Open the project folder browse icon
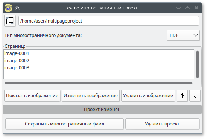Screen dimensions: 207x139 tap(10, 21)
